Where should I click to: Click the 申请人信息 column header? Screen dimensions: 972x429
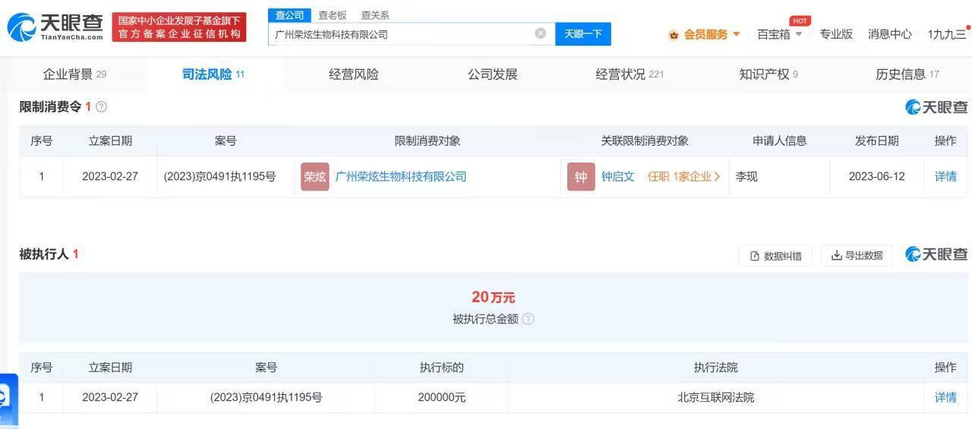click(x=780, y=140)
